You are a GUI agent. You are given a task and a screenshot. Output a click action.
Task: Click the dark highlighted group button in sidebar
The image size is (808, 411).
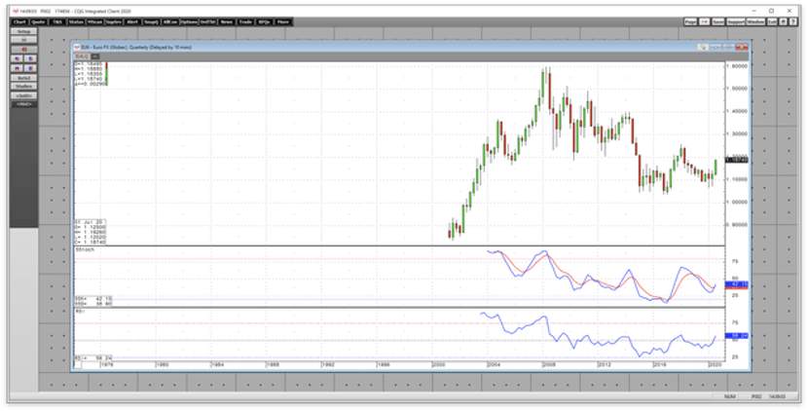(23, 104)
